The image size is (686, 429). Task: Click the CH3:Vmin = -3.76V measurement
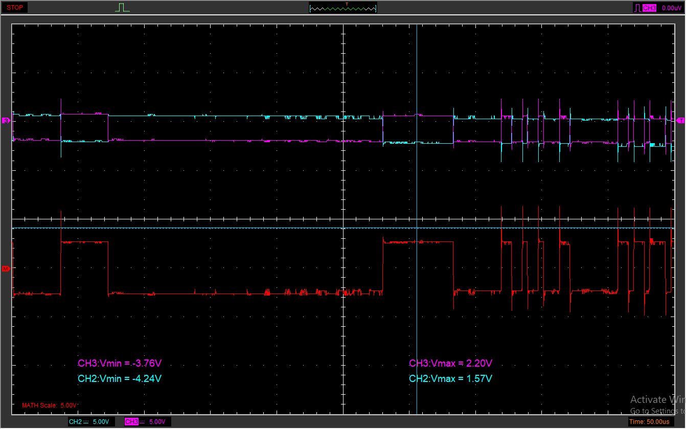(120, 364)
